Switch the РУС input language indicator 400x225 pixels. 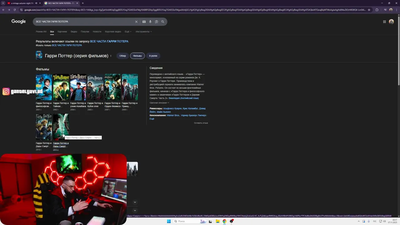click(x=375, y=221)
